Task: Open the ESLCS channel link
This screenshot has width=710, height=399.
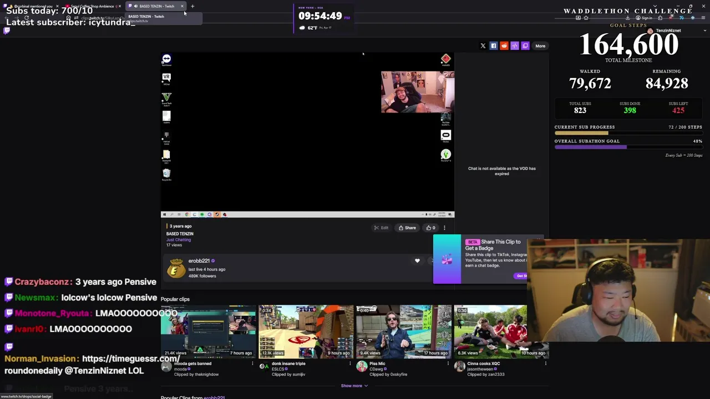Action: coord(278,369)
